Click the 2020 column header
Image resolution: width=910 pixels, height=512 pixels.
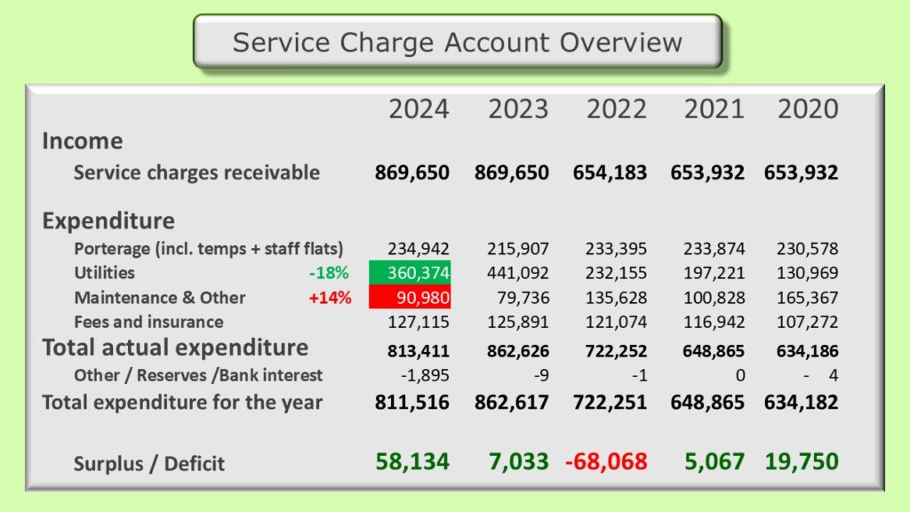pos(807,109)
